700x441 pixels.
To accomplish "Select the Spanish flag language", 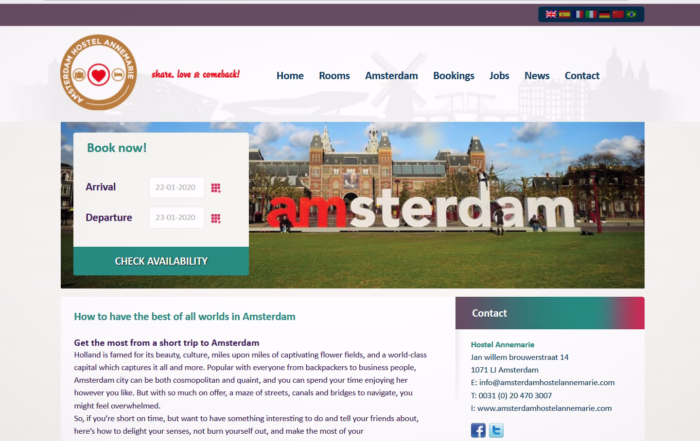I will click(x=564, y=14).
